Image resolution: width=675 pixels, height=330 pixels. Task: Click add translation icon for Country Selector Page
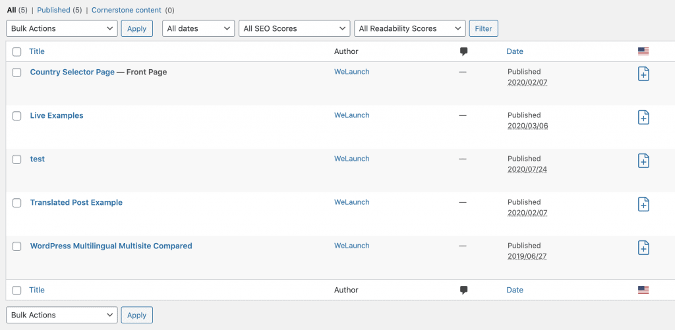tap(643, 74)
